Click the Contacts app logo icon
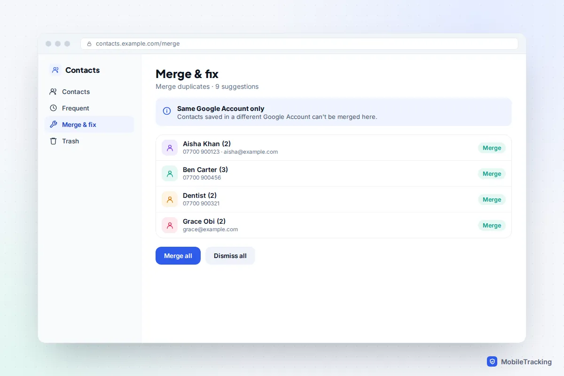Viewport: 564px width, 376px height. coord(55,70)
